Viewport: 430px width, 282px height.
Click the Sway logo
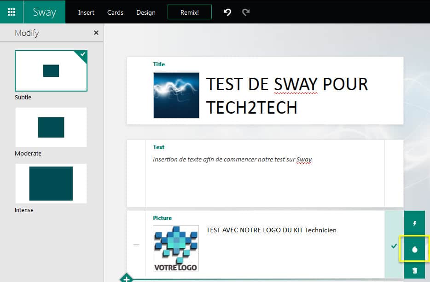click(44, 12)
